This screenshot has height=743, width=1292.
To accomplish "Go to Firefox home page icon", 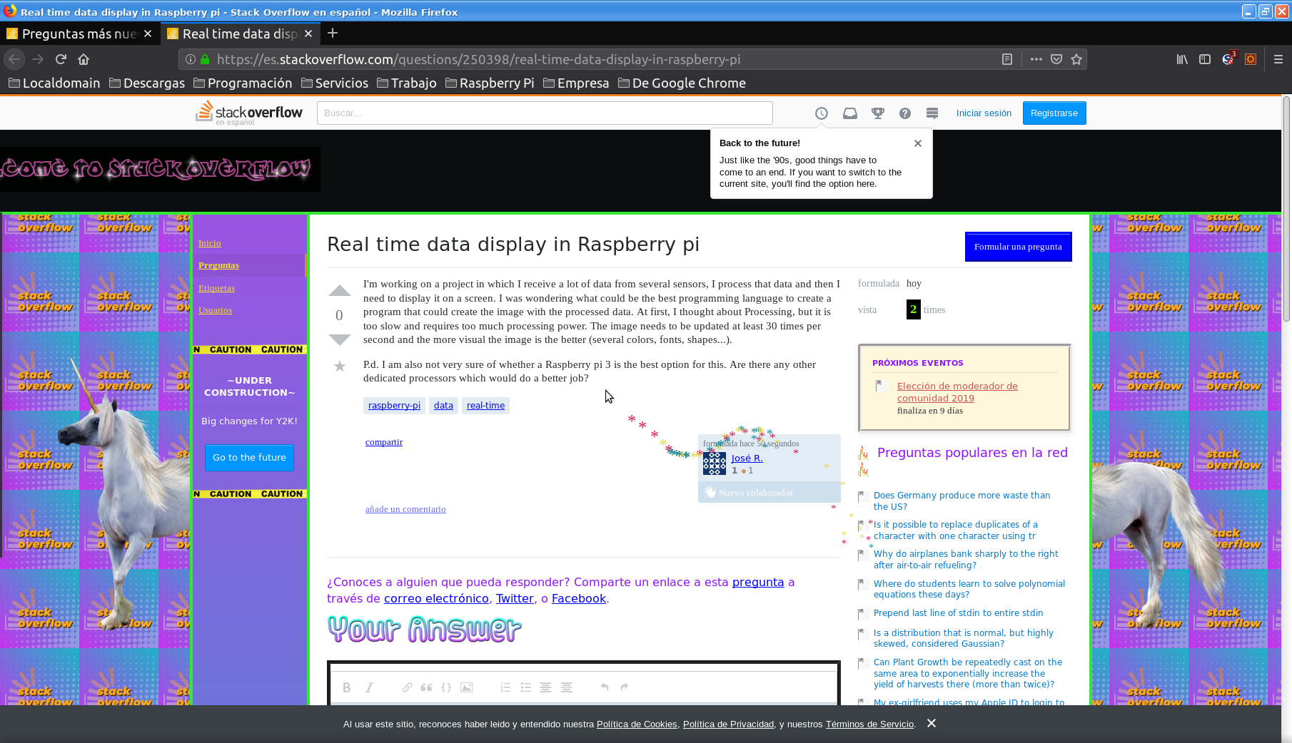I will coord(84,59).
